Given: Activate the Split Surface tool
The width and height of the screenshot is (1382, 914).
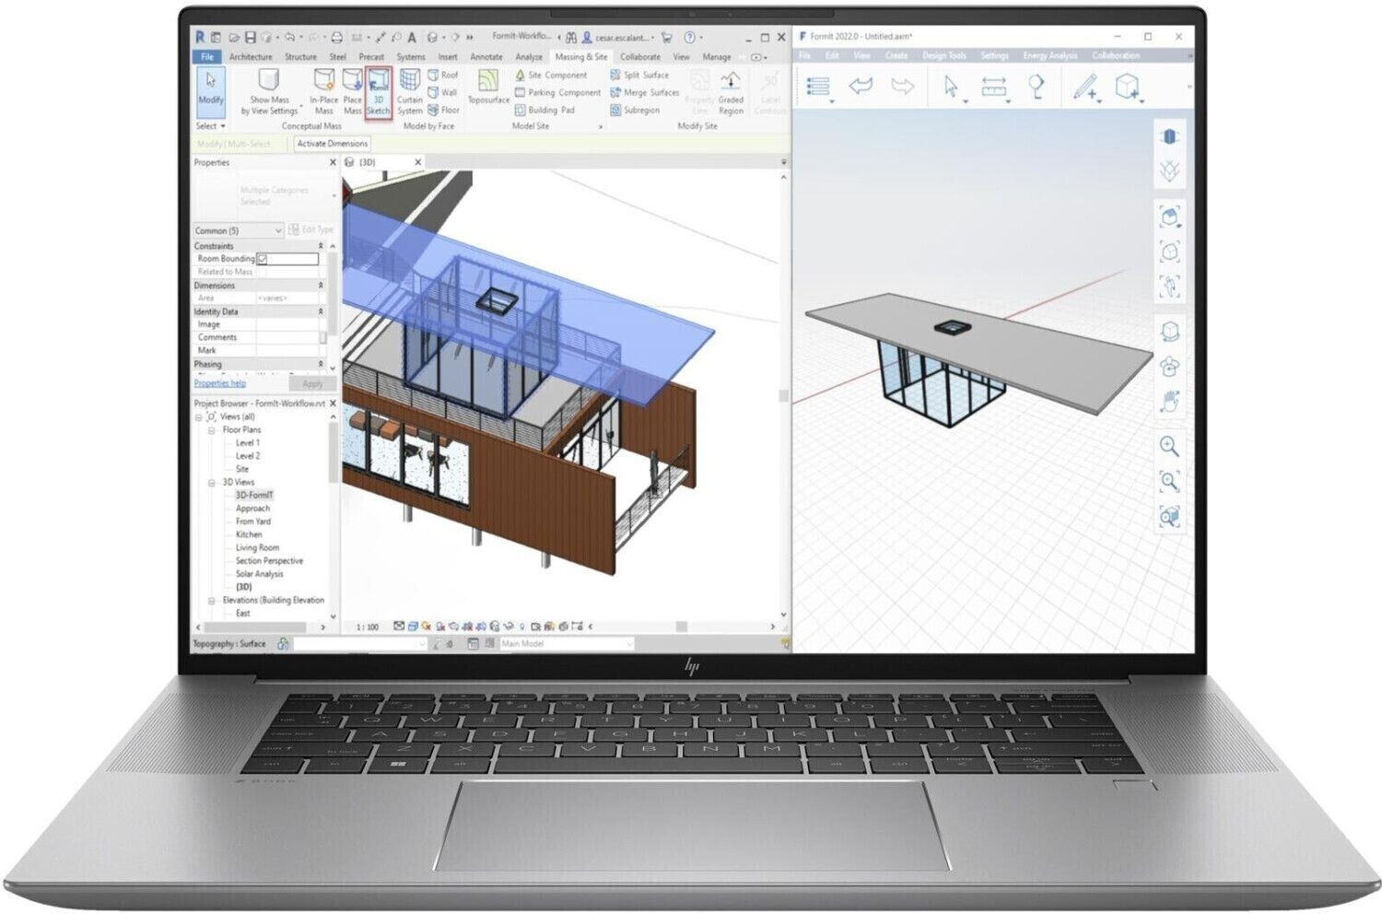Looking at the screenshot, I should (x=642, y=75).
